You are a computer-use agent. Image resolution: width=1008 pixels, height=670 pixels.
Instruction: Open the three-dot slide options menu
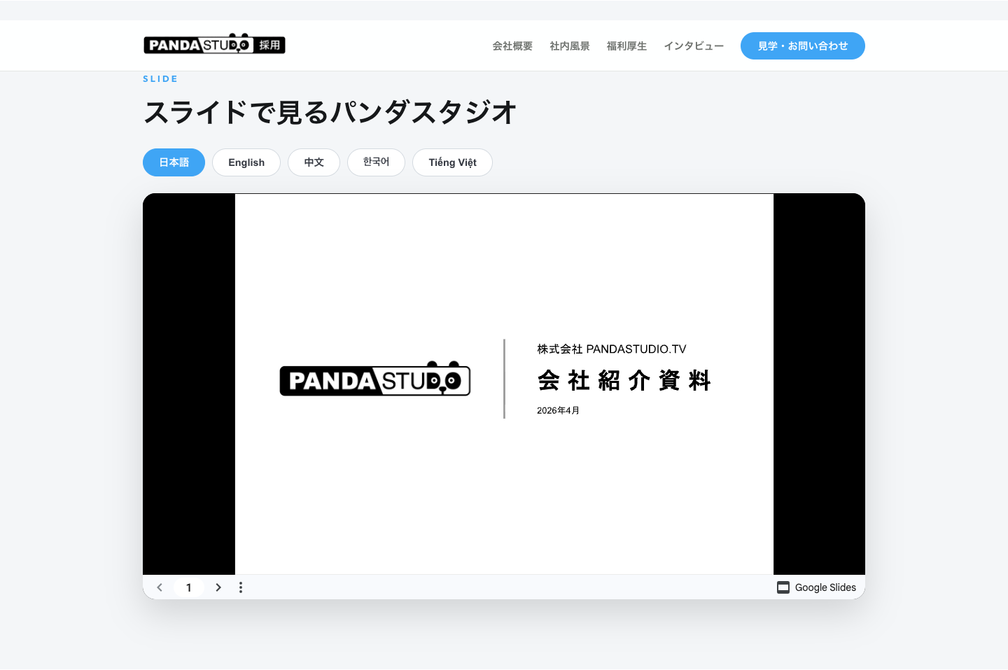click(241, 587)
